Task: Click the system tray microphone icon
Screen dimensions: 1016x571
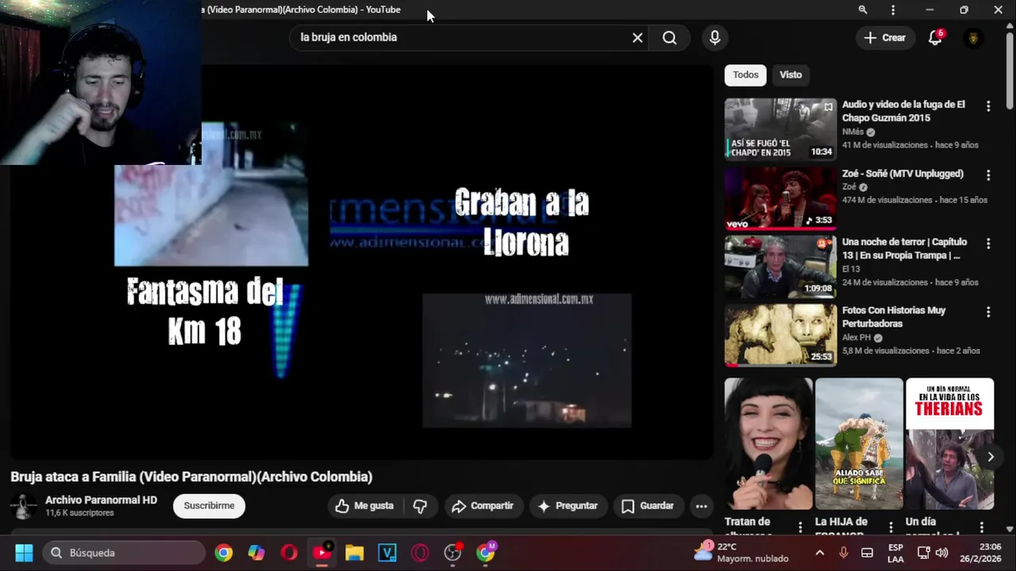Action: click(x=844, y=553)
